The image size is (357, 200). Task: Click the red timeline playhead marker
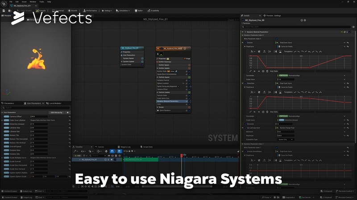(x=181, y=155)
